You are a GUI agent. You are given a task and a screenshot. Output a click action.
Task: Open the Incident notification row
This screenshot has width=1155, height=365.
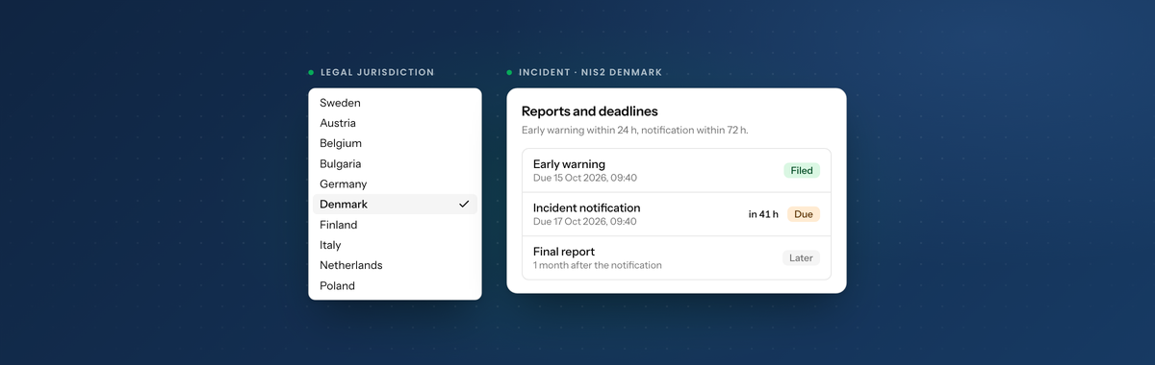[676, 214]
